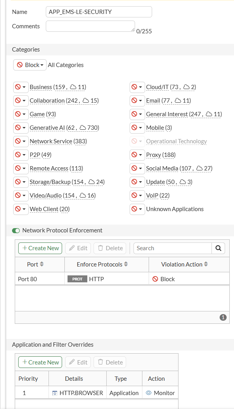Click the cloud icon beside Generative AI
234x409 pixels.
point(83,128)
